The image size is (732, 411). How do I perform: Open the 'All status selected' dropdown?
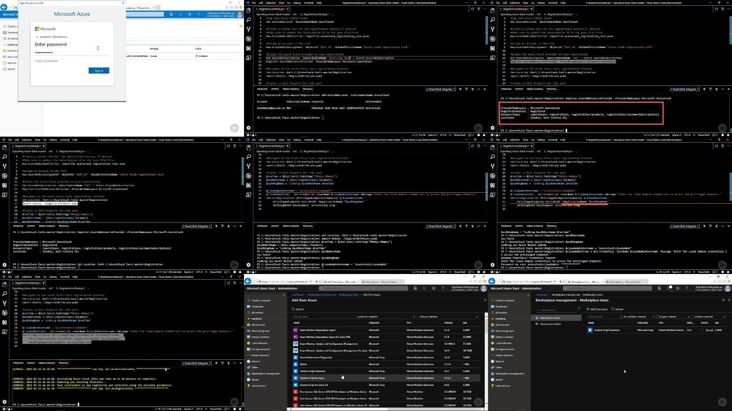click(x=710, y=317)
